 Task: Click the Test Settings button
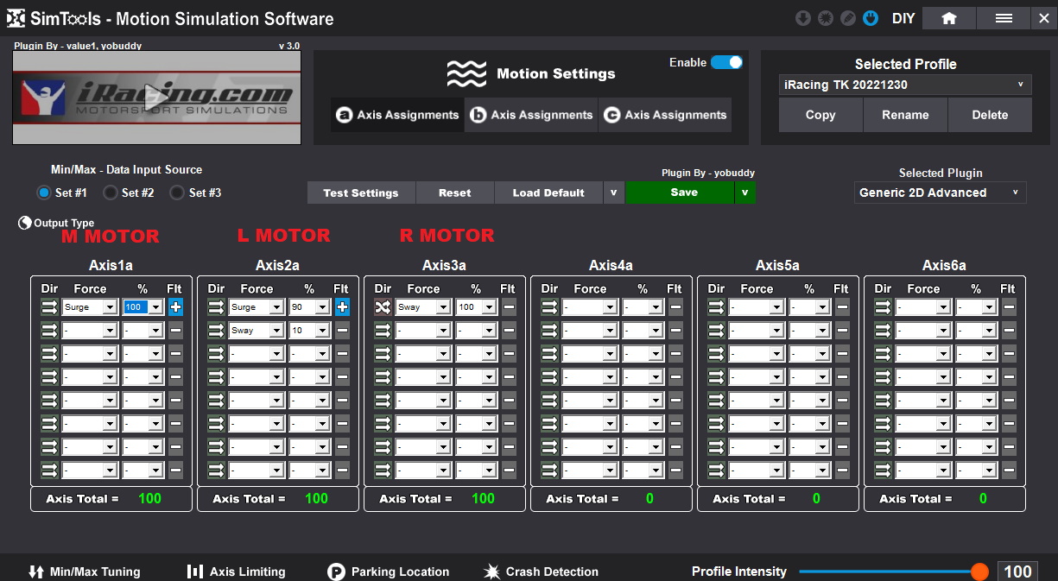[361, 193]
